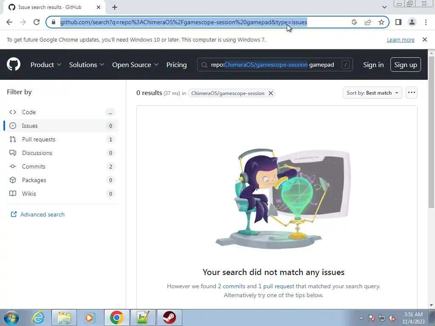
Task: Click the Learn more link
Action: point(401,39)
